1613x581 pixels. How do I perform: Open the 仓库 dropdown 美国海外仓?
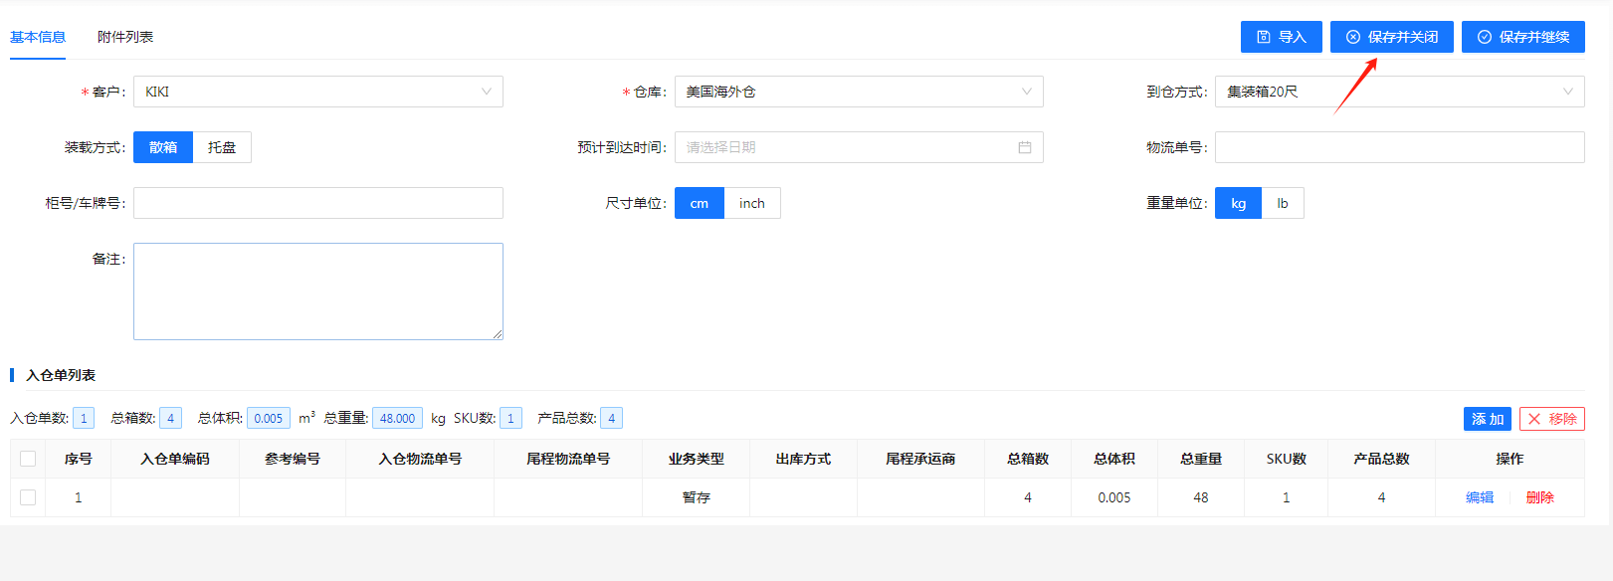[x=859, y=92]
